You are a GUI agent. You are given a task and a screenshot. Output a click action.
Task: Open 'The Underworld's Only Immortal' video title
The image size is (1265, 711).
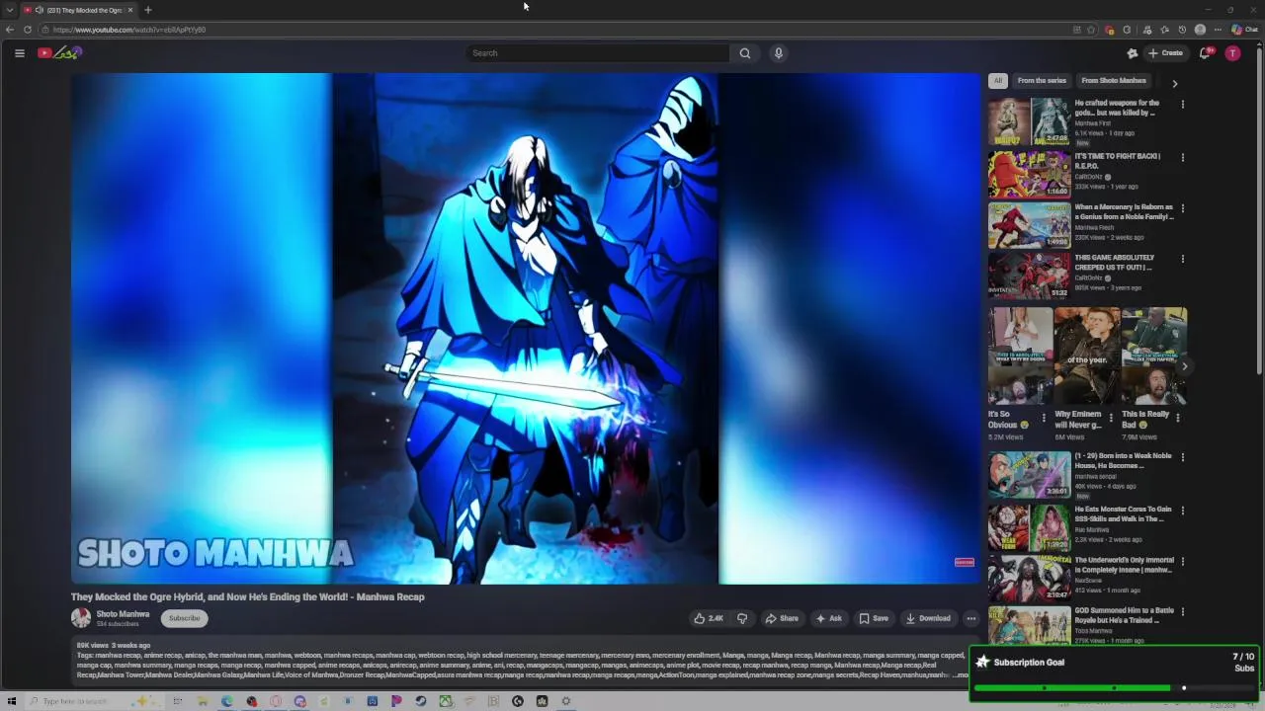click(1124, 565)
